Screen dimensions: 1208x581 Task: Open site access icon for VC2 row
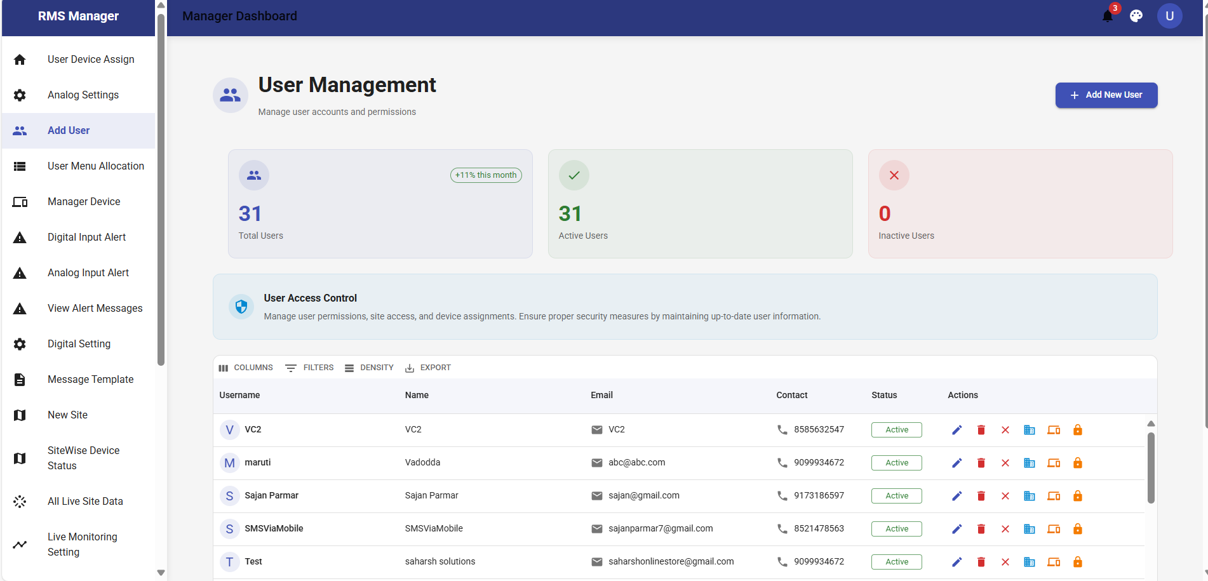1029,430
